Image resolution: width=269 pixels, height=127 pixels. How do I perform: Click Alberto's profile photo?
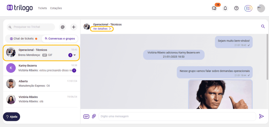tap(11, 84)
